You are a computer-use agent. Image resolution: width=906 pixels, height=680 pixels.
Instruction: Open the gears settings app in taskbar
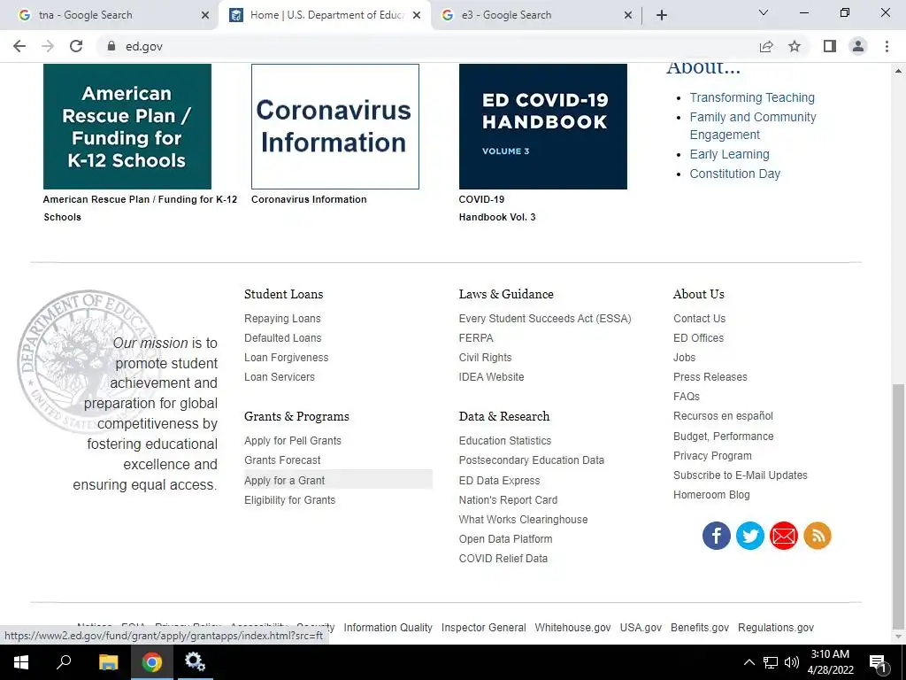[x=196, y=662]
